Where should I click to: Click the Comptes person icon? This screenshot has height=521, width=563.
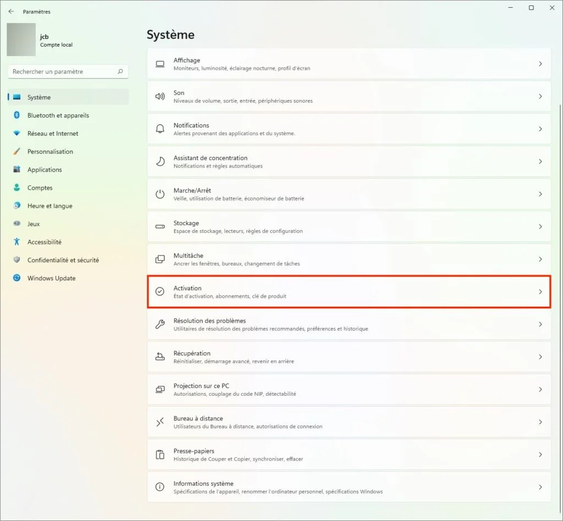tap(16, 187)
